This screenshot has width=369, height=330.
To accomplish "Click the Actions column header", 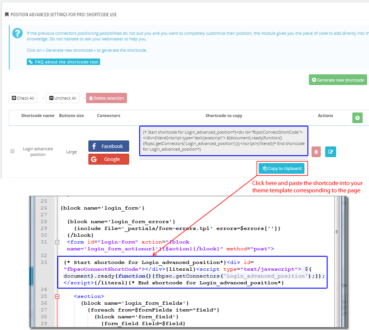I will 326,116.
